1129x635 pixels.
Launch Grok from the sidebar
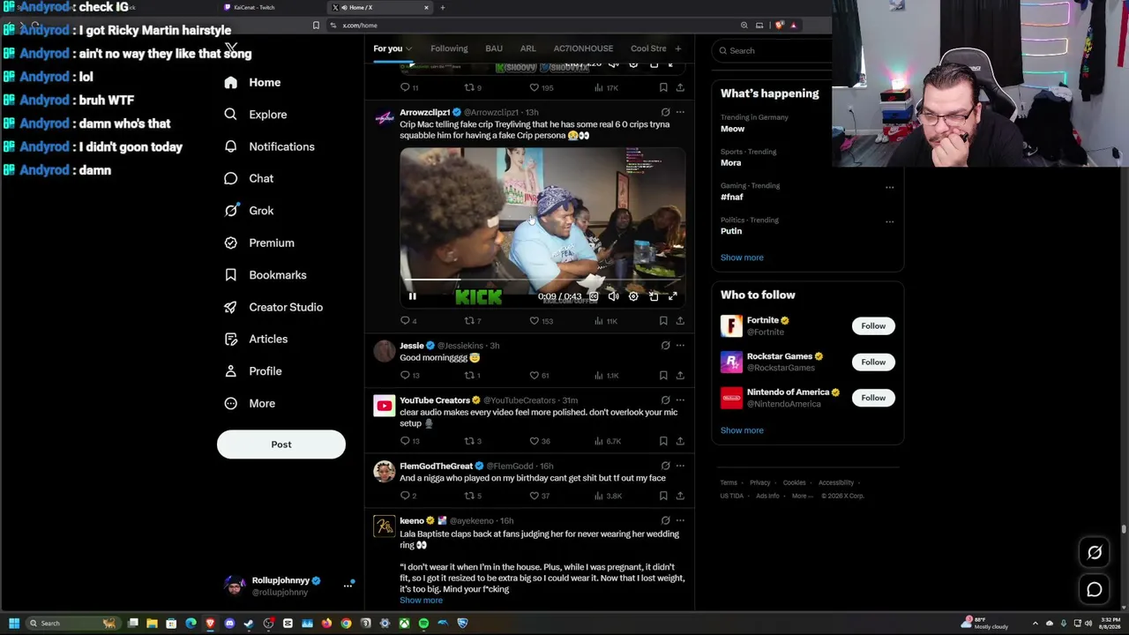click(x=249, y=211)
